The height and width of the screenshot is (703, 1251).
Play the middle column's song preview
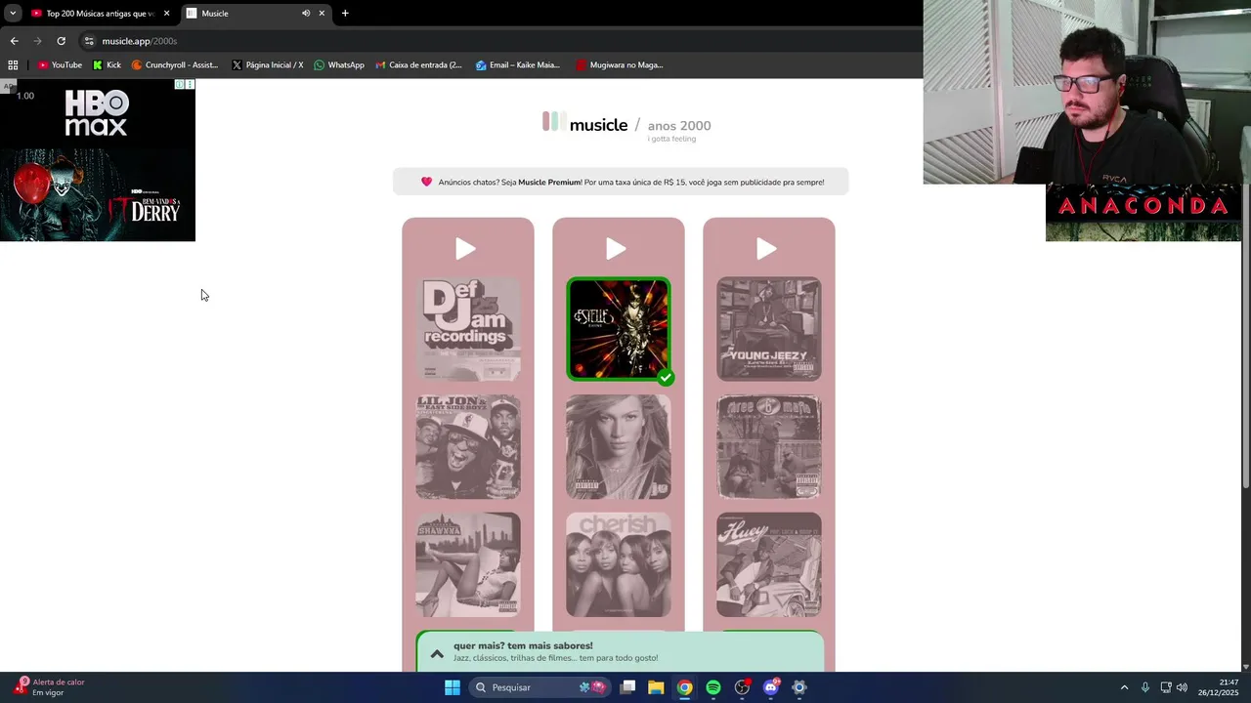click(x=617, y=250)
